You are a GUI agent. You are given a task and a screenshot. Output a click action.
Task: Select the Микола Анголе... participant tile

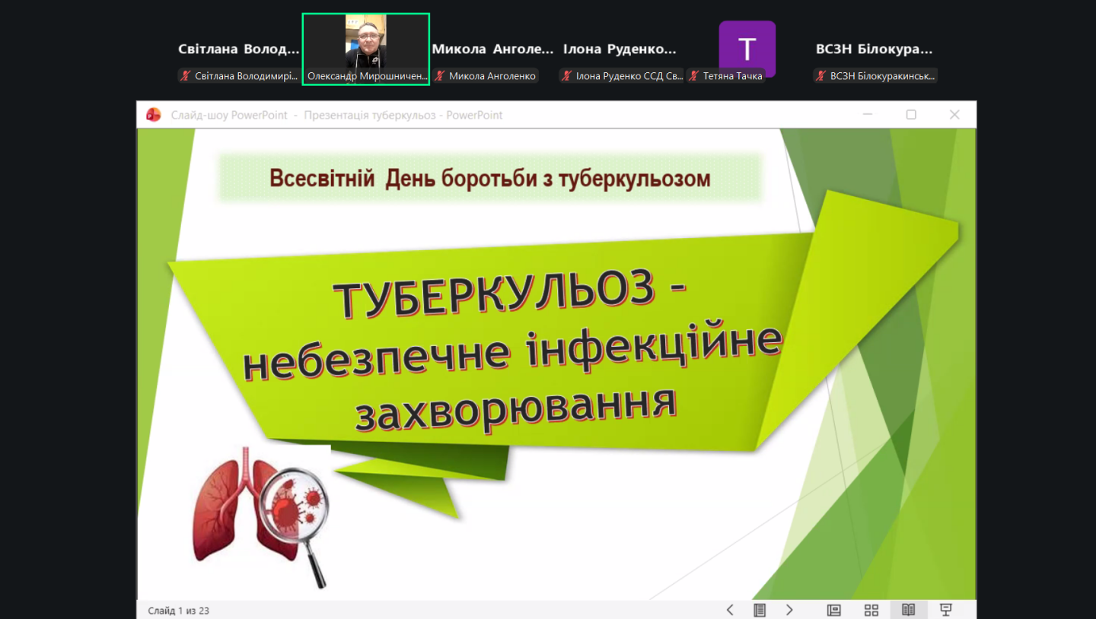point(493,49)
